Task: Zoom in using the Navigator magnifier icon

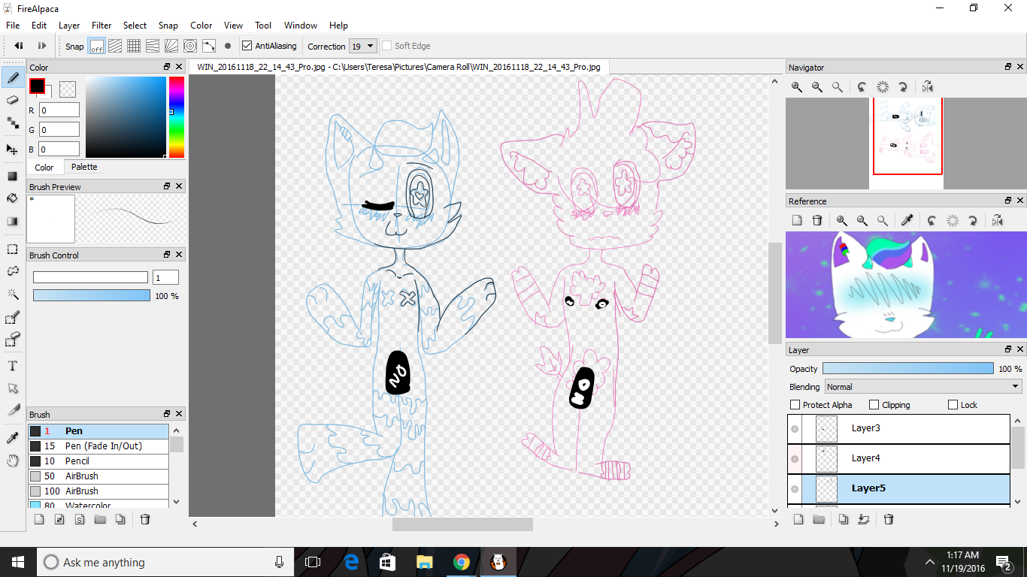Action: tap(797, 87)
